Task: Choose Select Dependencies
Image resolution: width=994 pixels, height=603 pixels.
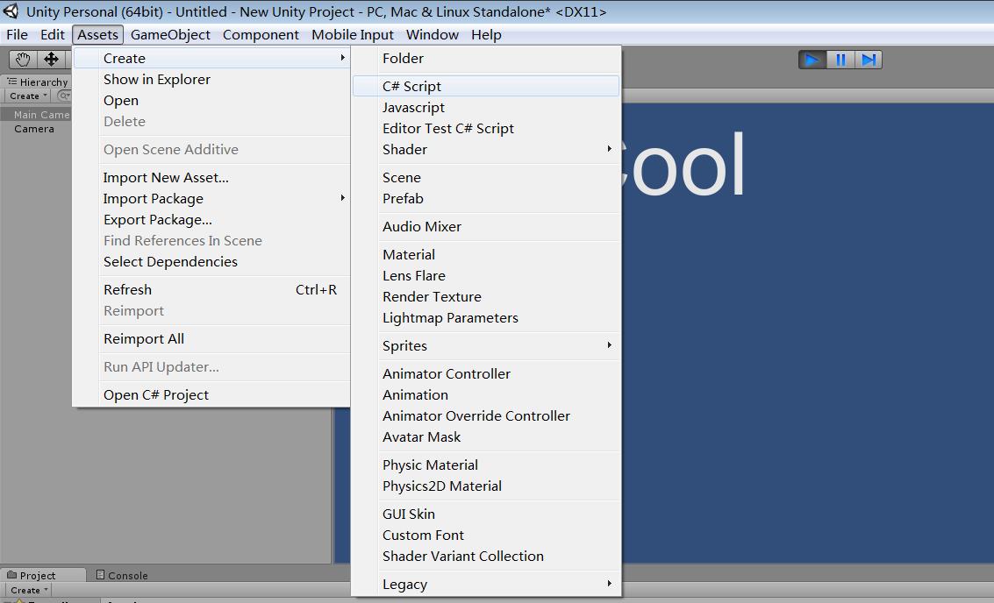Action: [211, 261]
